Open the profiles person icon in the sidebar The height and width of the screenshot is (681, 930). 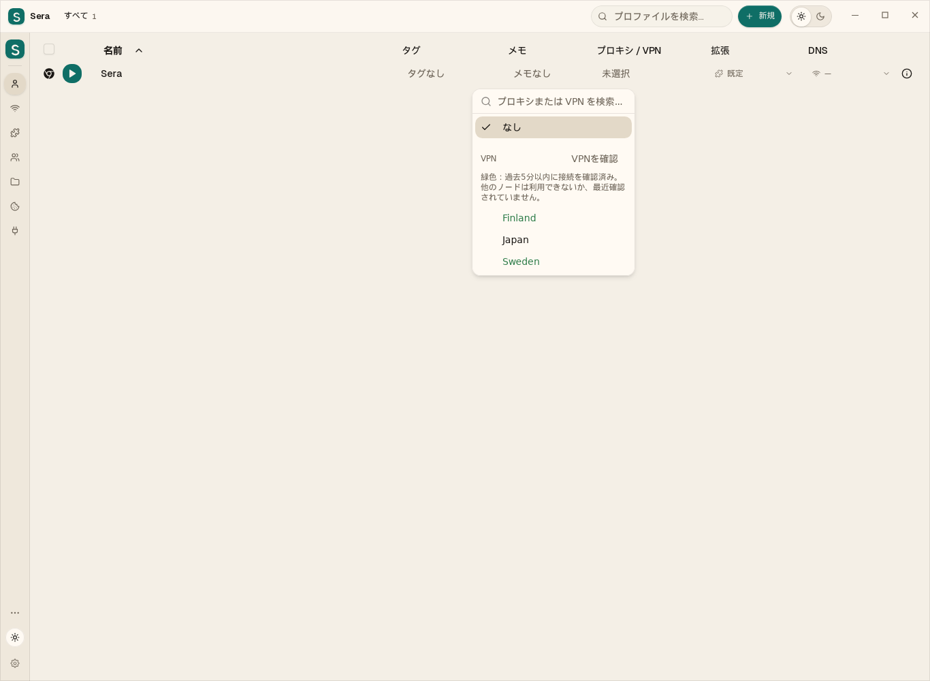click(15, 84)
